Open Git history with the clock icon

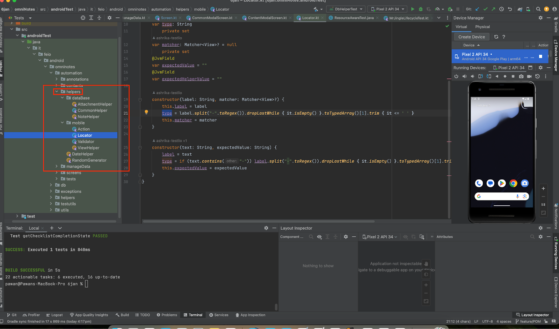pyautogui.click(x=501, y=9)
